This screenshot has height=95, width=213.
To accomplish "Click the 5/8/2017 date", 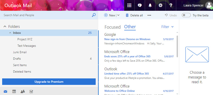I will [x=169, y=57].
